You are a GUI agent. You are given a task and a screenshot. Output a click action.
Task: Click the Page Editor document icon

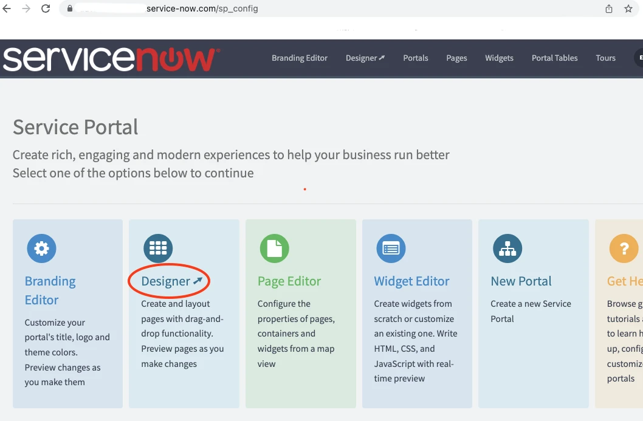[x=275, y=249]
